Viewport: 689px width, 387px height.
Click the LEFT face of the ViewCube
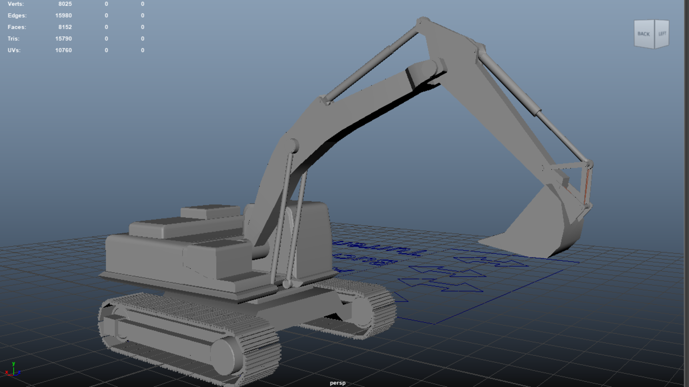coord(662,34)
